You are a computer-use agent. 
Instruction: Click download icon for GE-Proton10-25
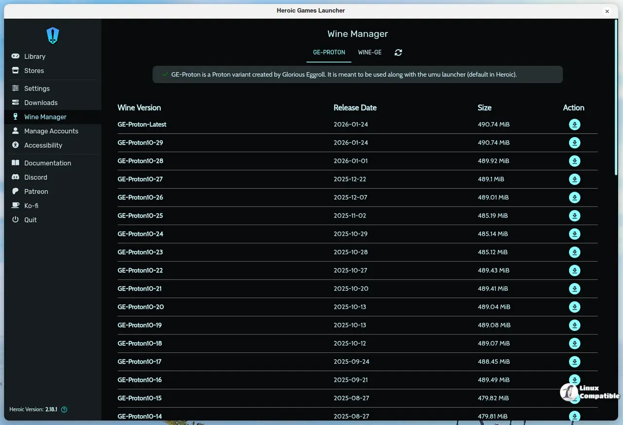[574, 216]
